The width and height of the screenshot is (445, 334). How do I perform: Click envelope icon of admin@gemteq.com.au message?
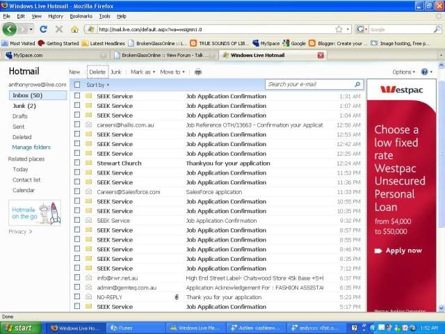[x=89, y=287]
